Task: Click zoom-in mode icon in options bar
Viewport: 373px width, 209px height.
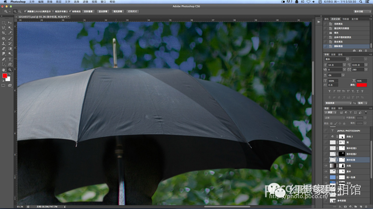Action: (15, 11)
